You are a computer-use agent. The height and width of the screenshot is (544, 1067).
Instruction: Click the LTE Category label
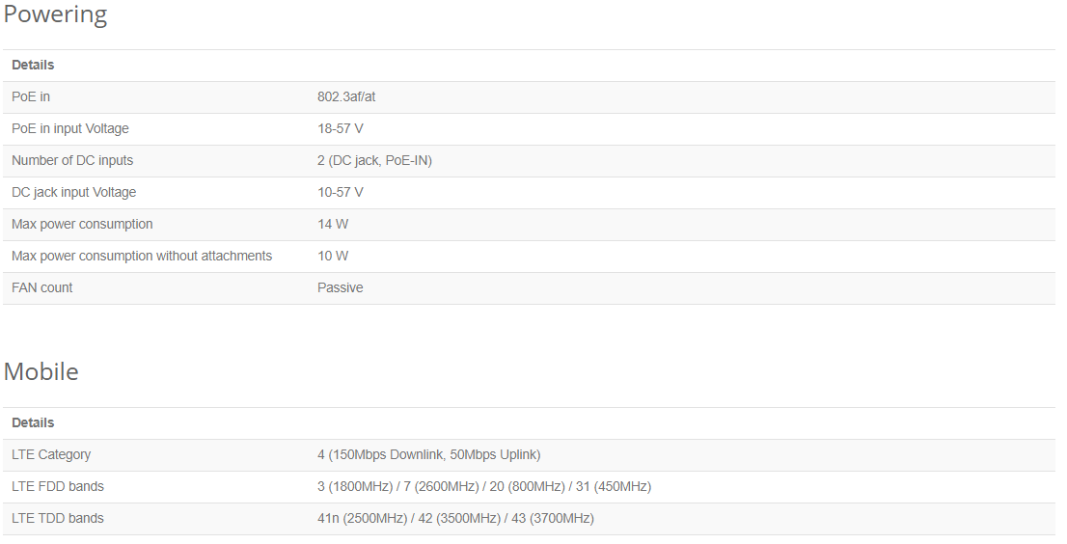click(51, 455)
